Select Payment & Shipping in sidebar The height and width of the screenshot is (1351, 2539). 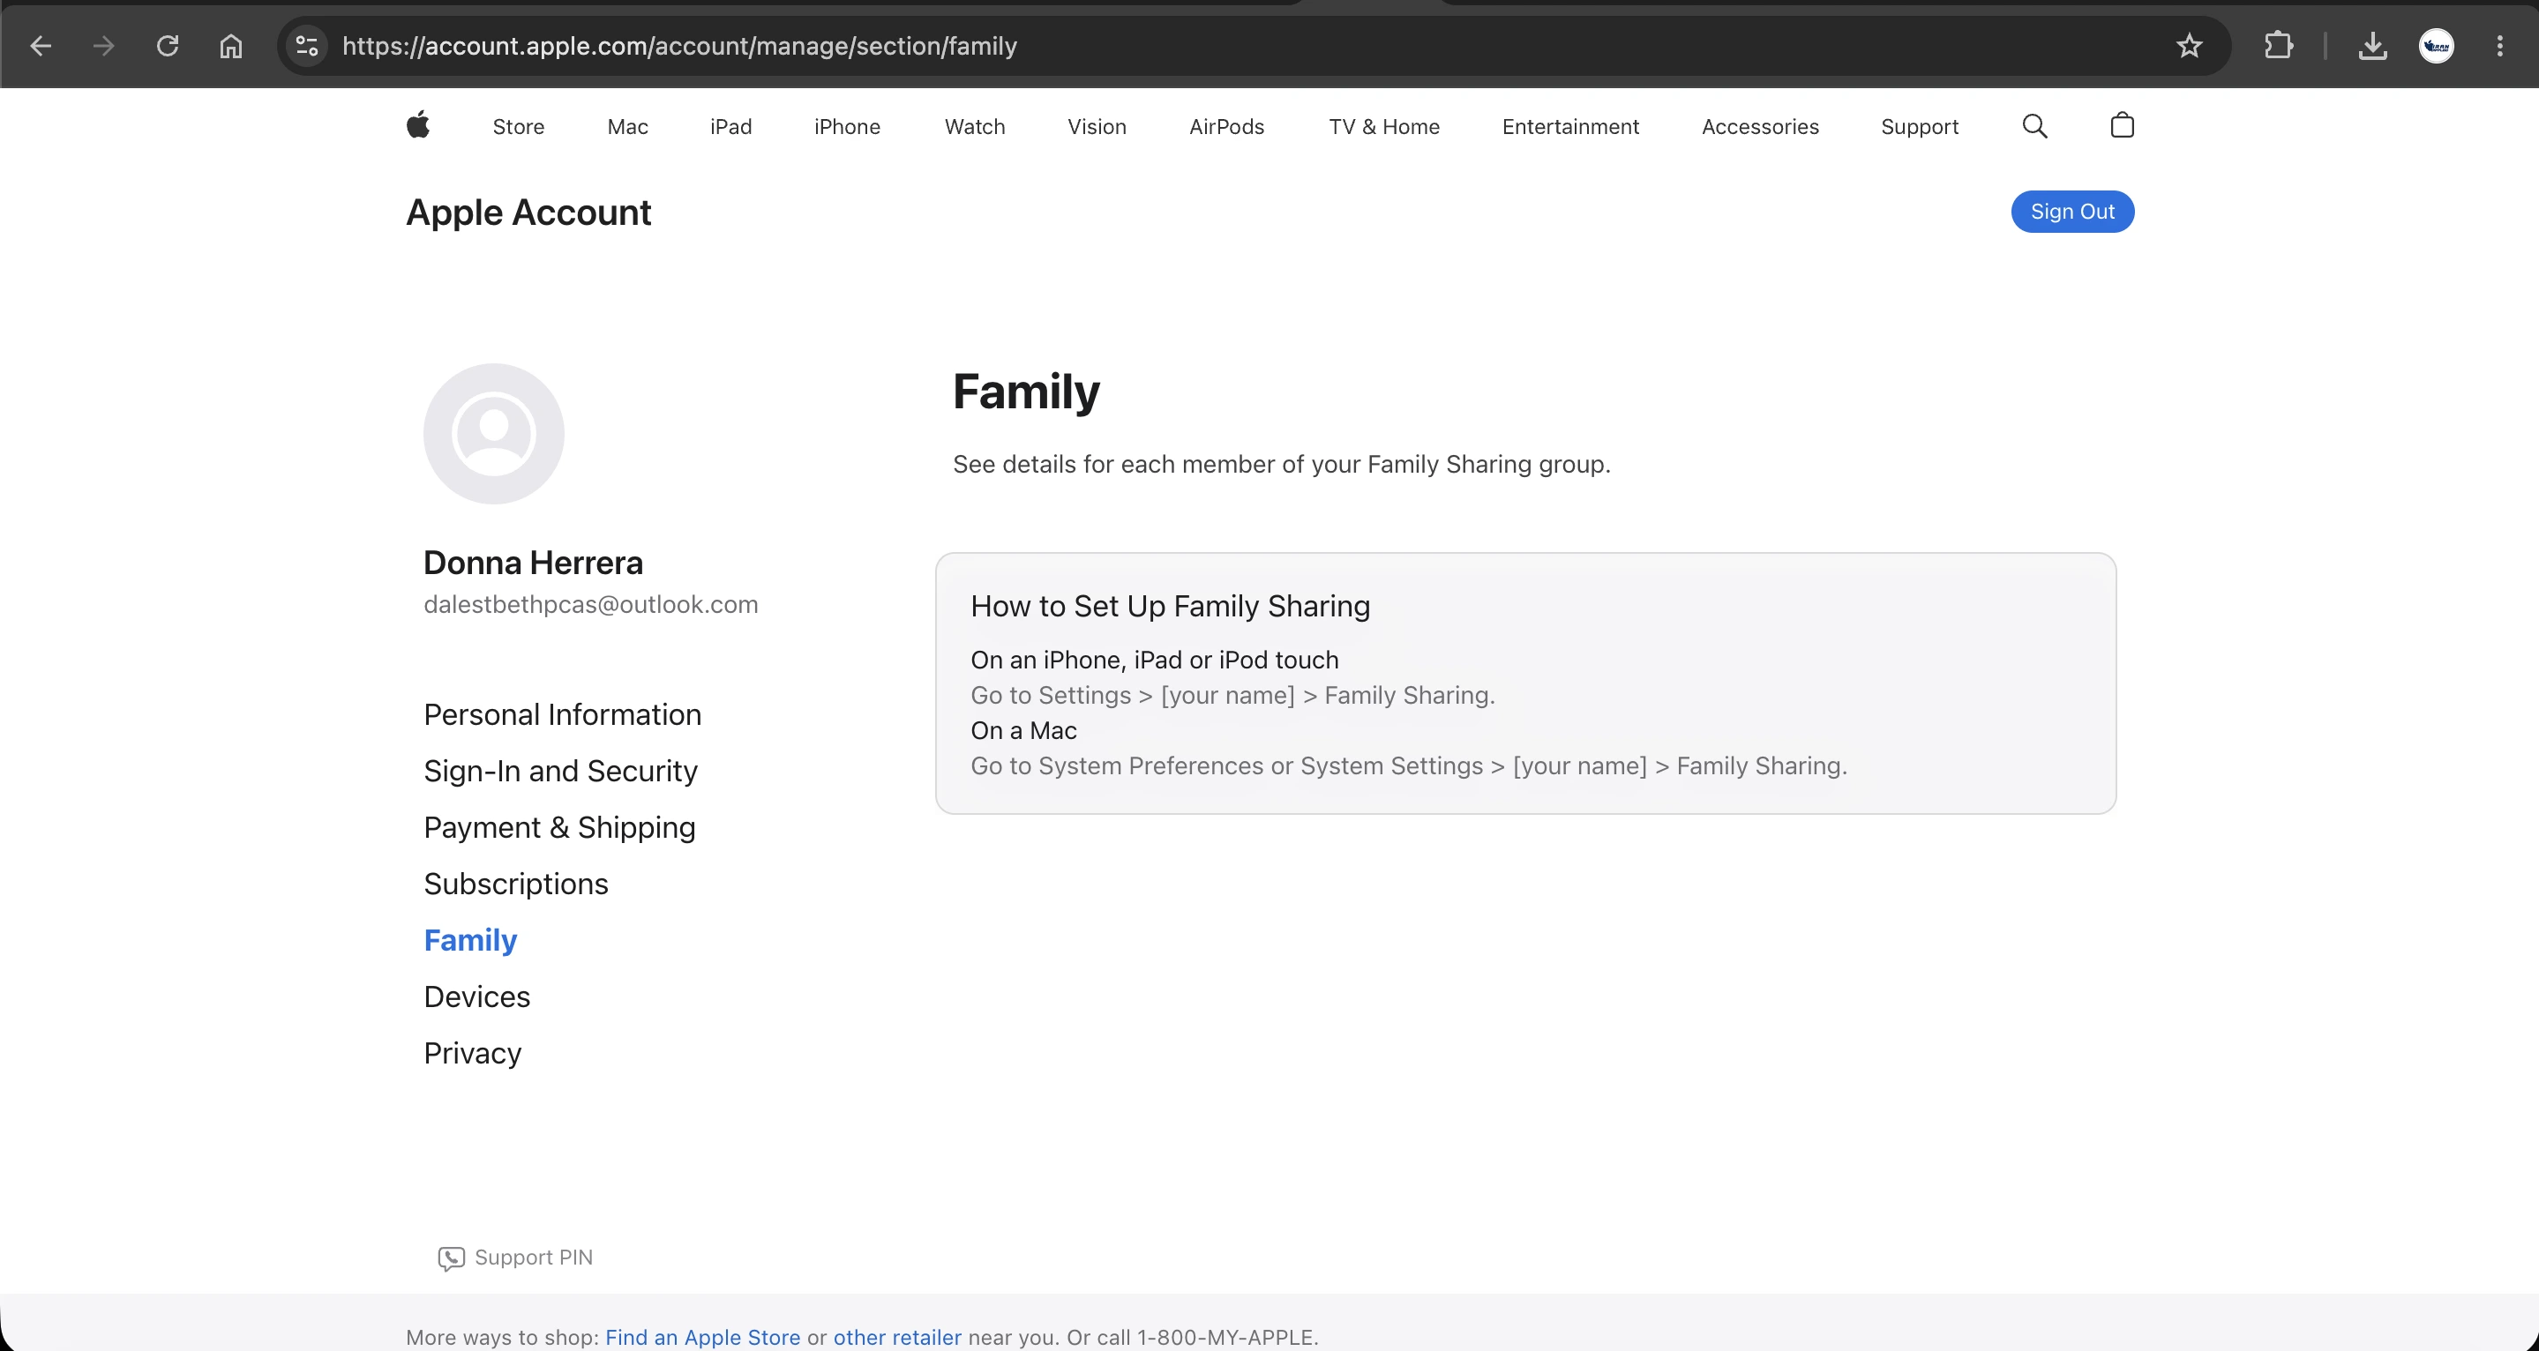(558, 827)
